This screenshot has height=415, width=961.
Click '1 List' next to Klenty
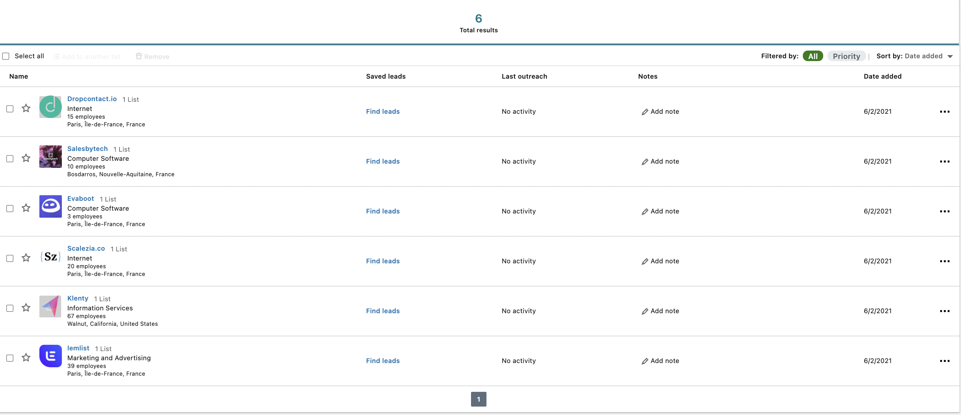point(102,299)
